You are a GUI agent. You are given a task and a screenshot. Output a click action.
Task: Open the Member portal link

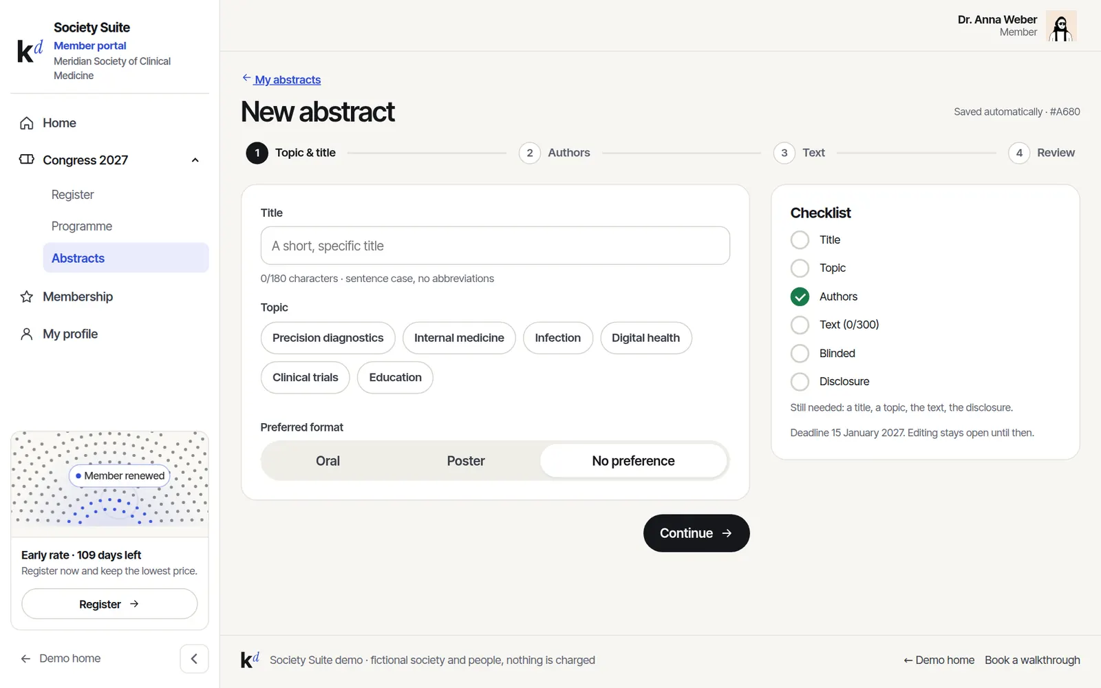tap(90, 45)
